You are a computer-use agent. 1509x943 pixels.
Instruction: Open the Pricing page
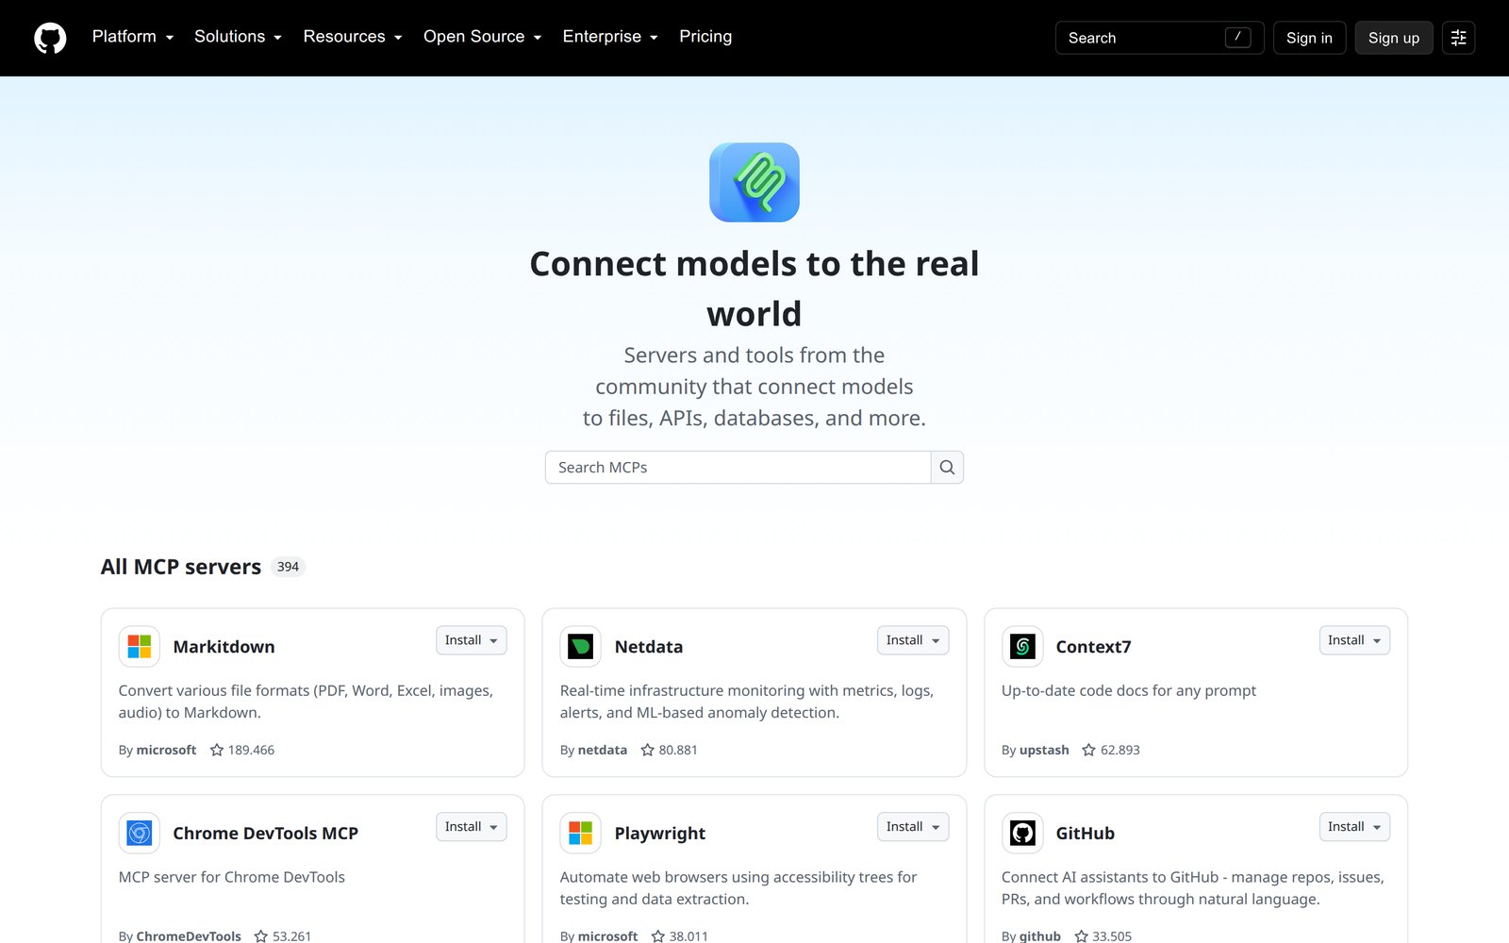pyautogui.click(x=705, y=37)
